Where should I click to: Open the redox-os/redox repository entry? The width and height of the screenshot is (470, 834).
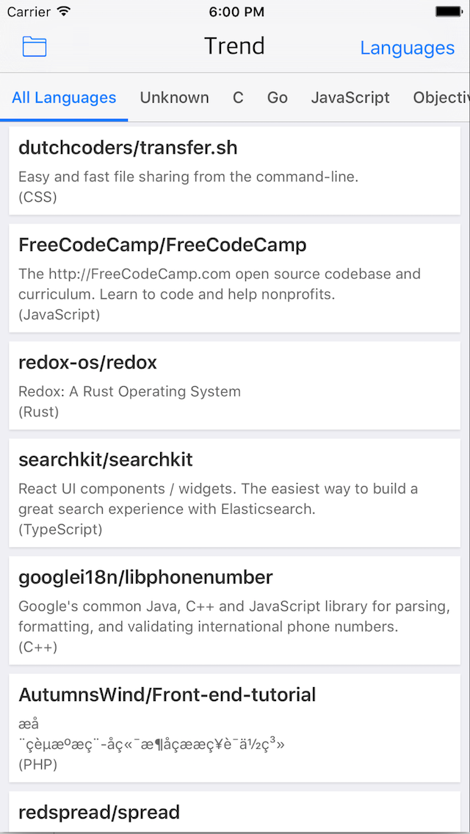click(x=235, y=385)
